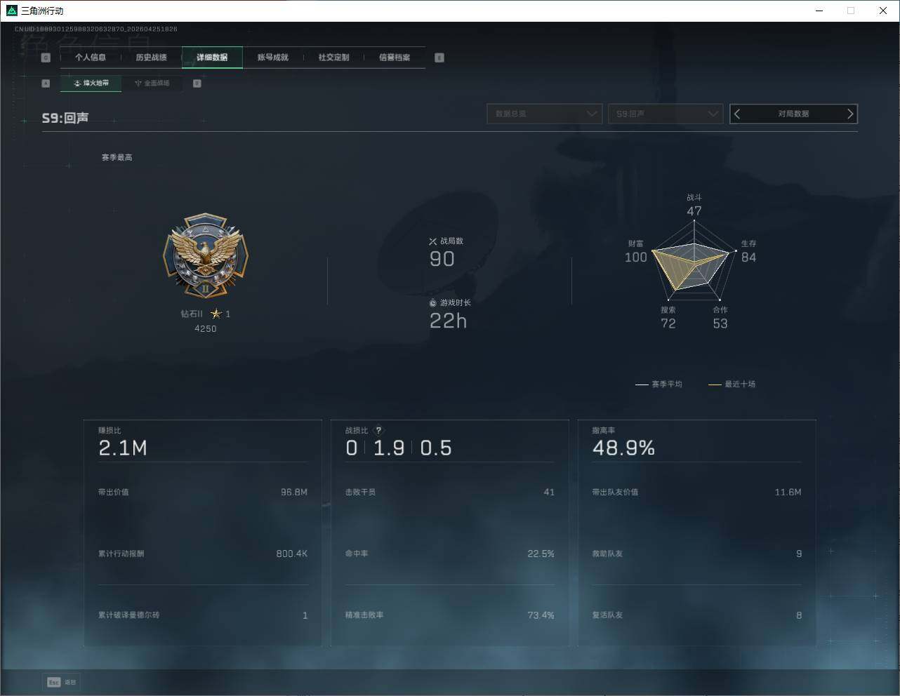Open the 个人信息 tab

[x=91, y=58]
